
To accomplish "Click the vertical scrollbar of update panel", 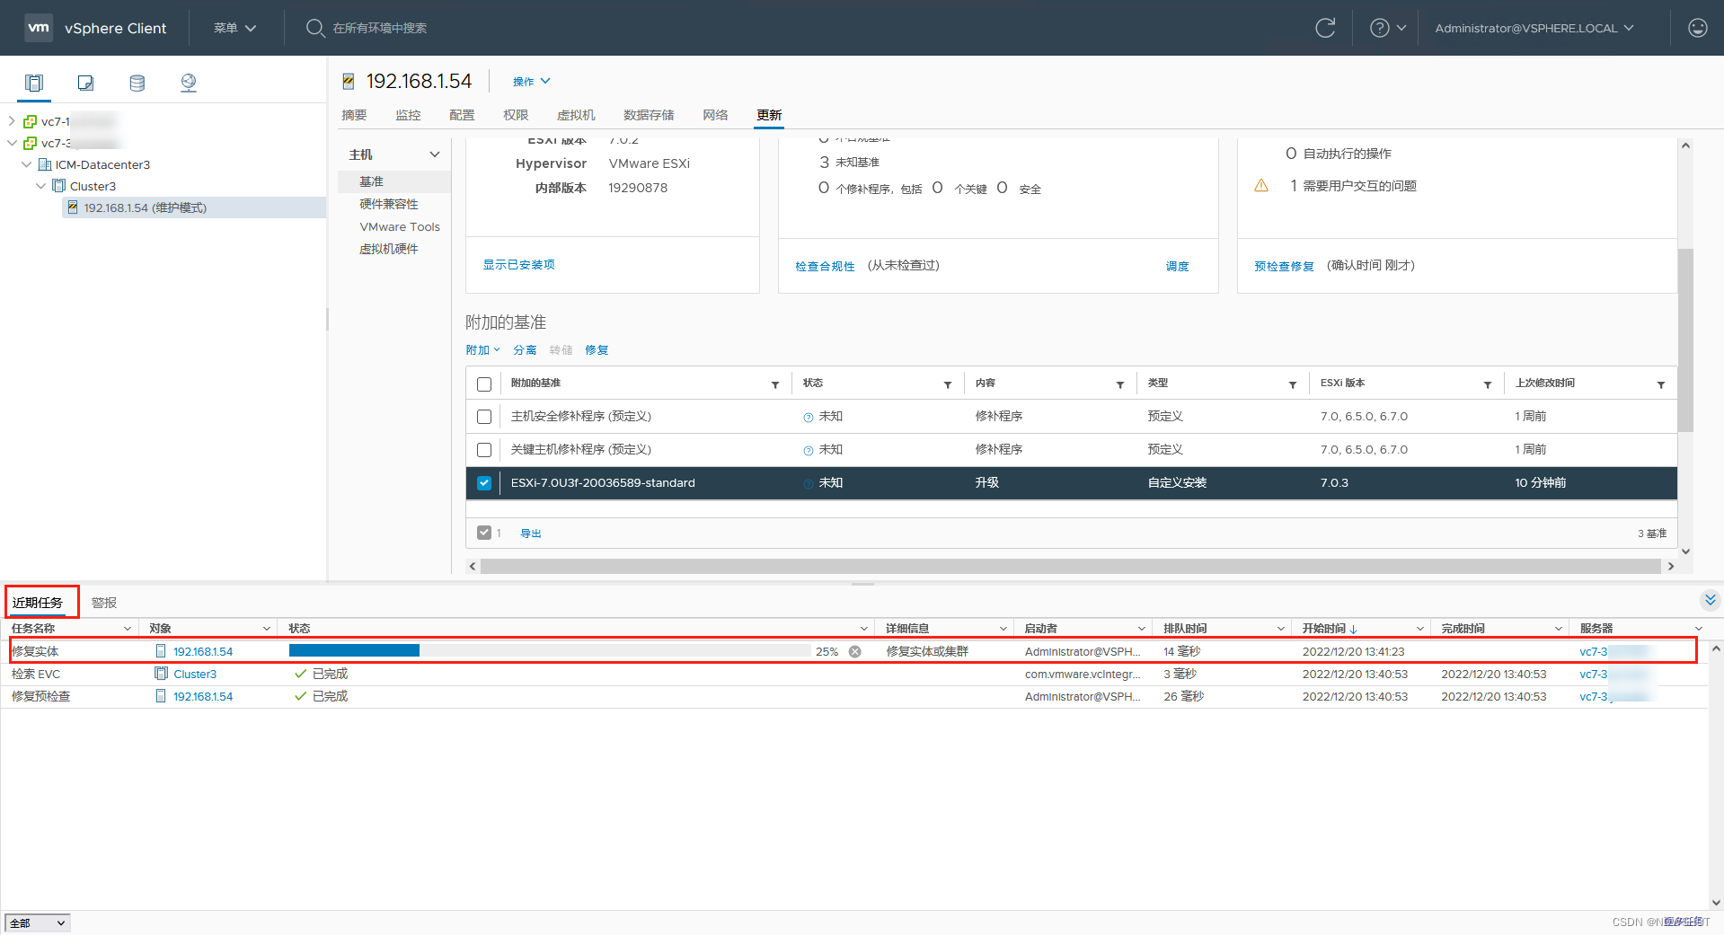I will (x=1685, y=340).
